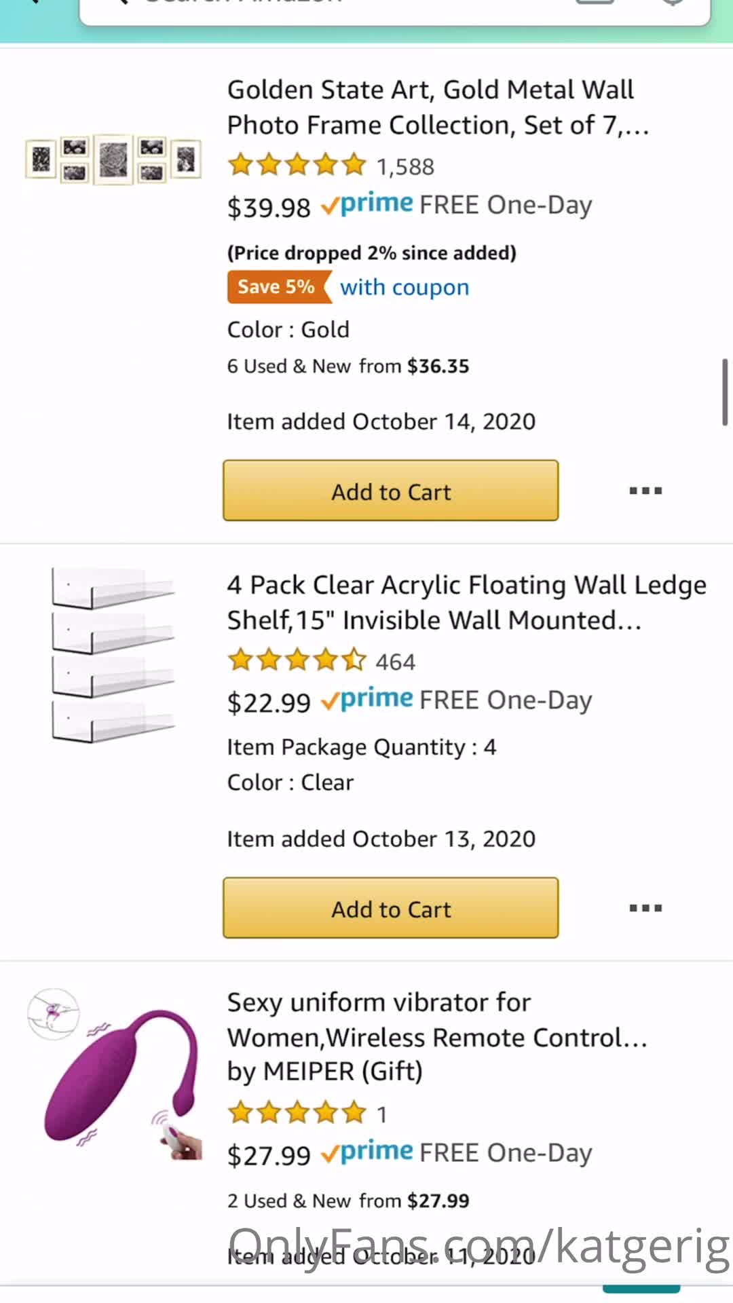Click the star rating of the Acrylic Floating Shelf
Screen dimensions: 733x1303
[x=297, y=660]
